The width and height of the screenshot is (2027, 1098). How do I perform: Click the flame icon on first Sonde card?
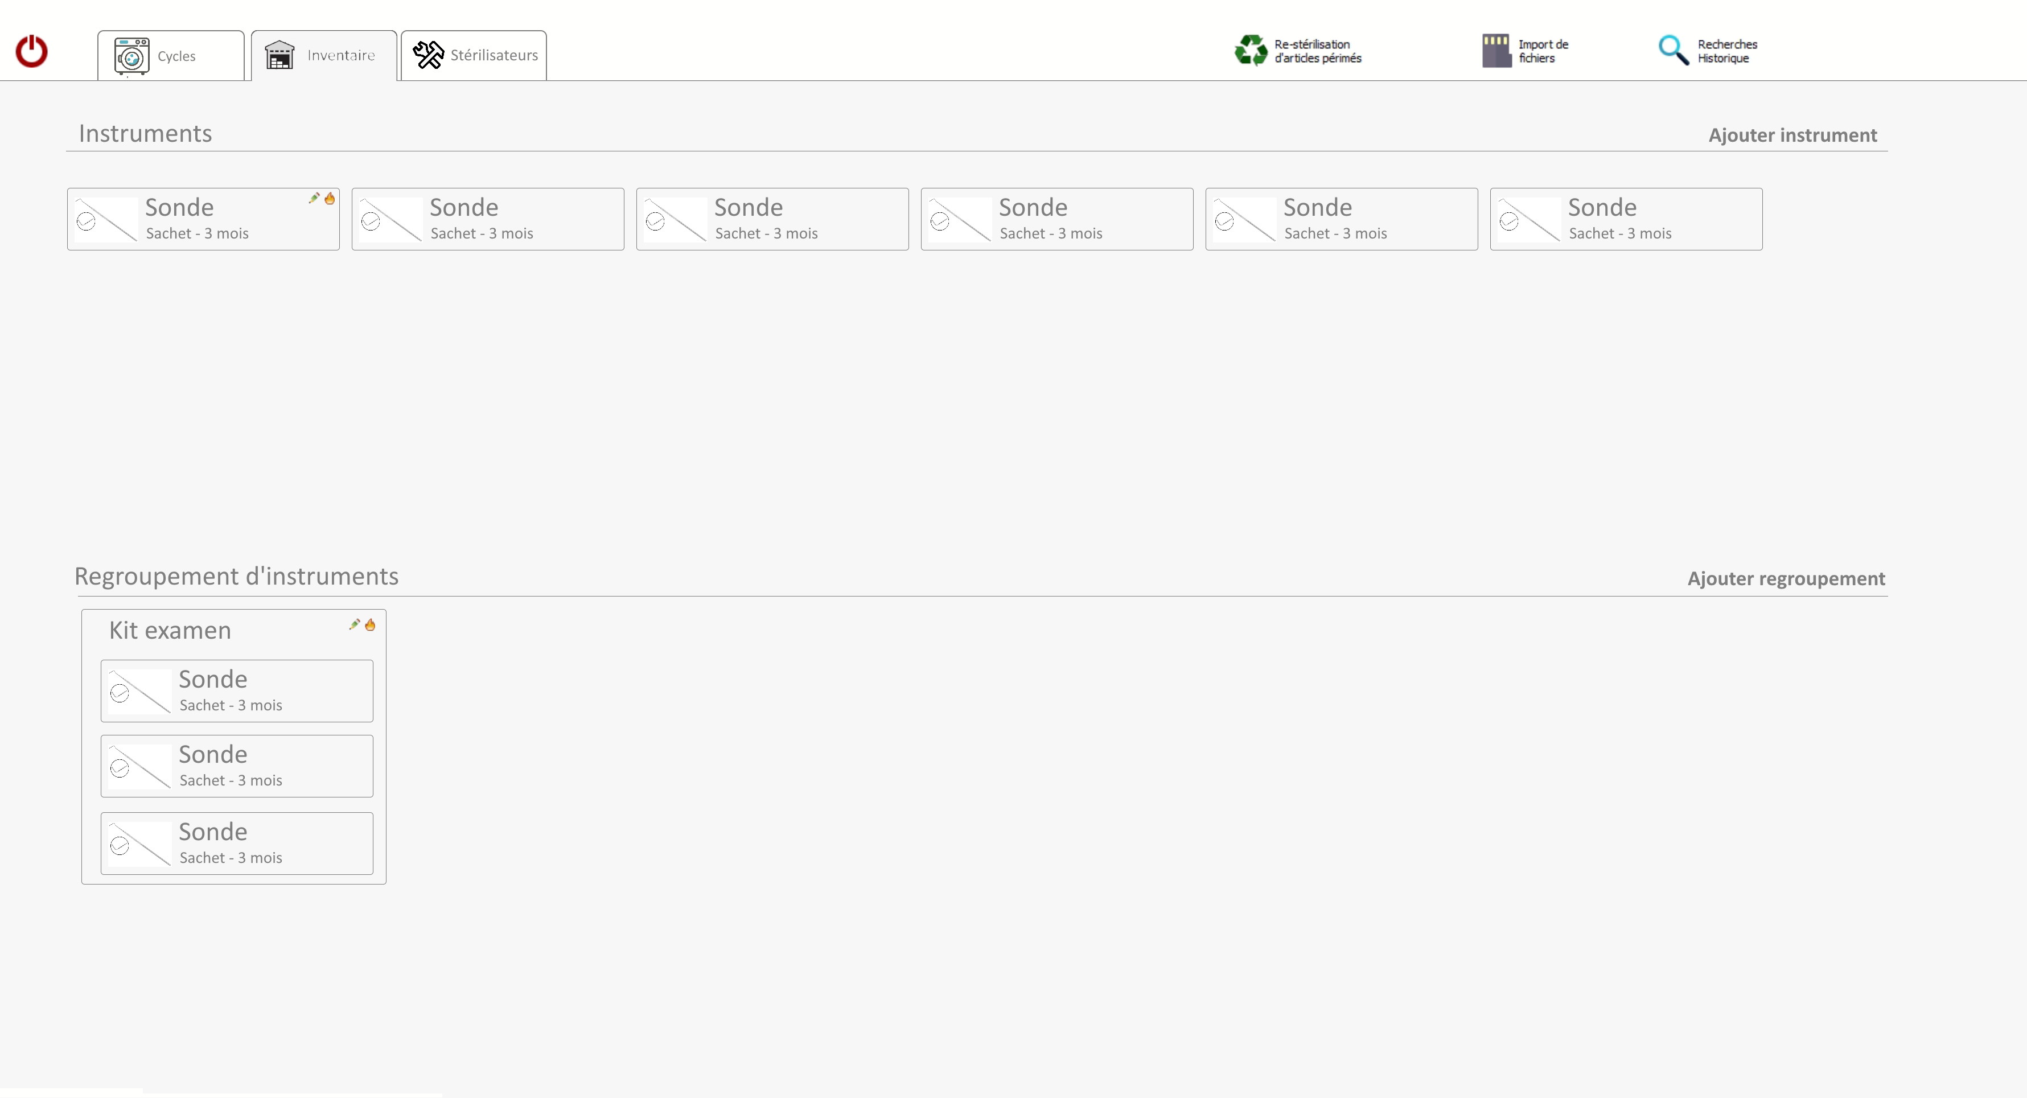(x=330, y=198)
